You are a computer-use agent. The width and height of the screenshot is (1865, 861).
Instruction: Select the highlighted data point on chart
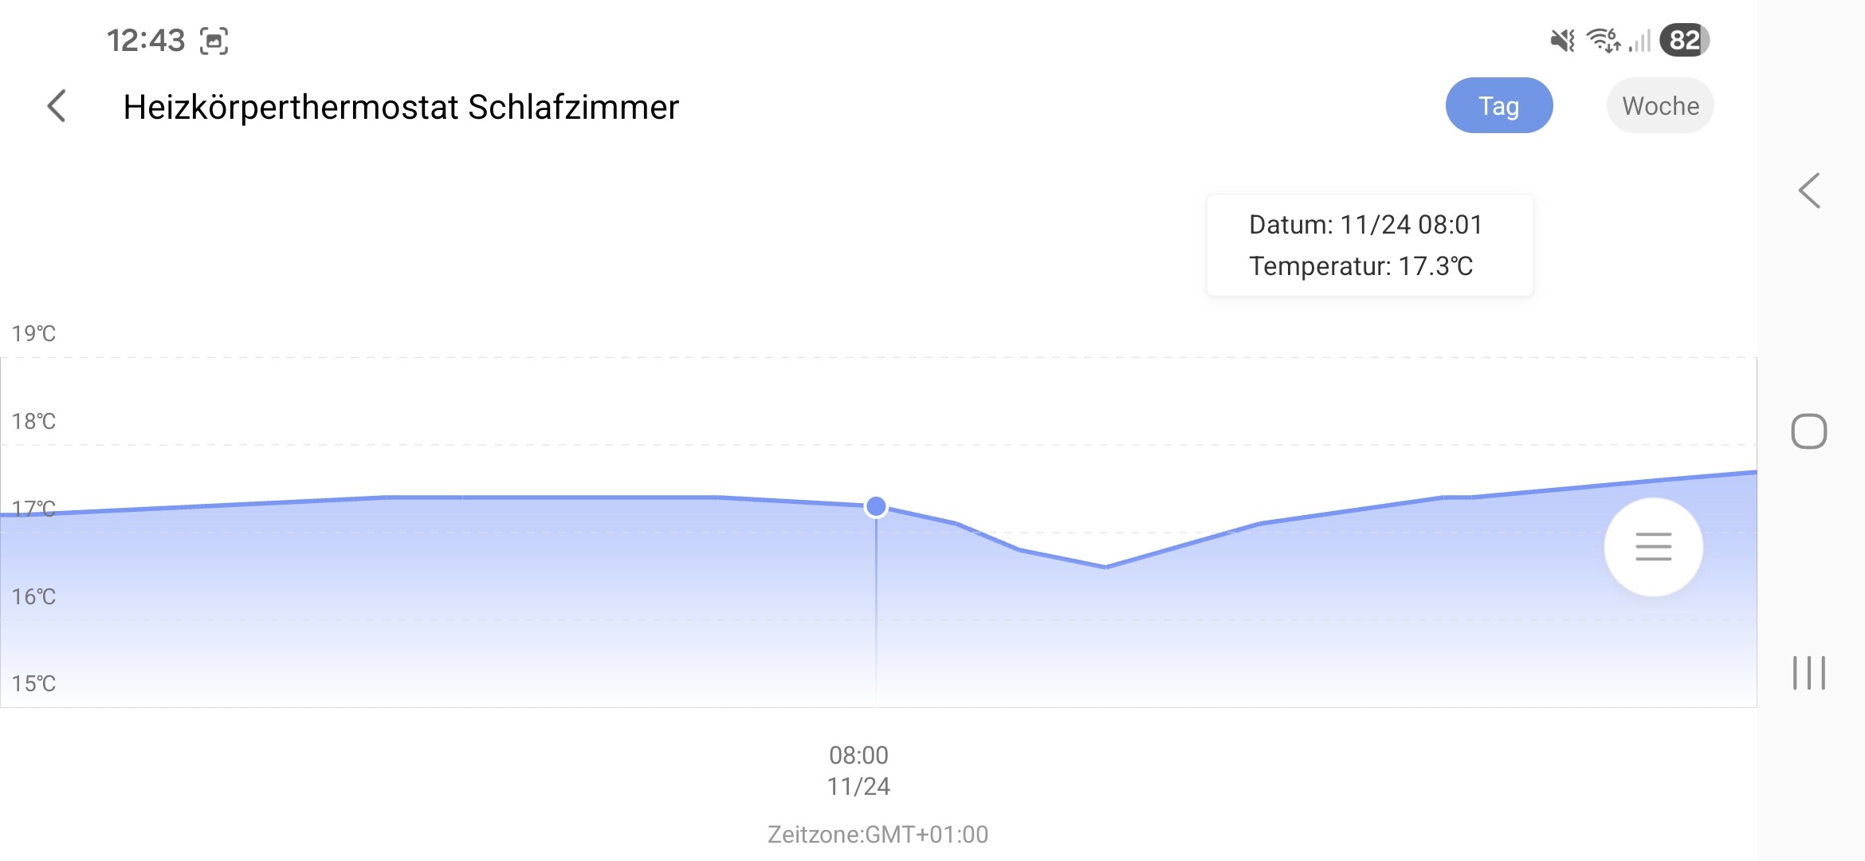pyautogui.click(x=876, y=506)
